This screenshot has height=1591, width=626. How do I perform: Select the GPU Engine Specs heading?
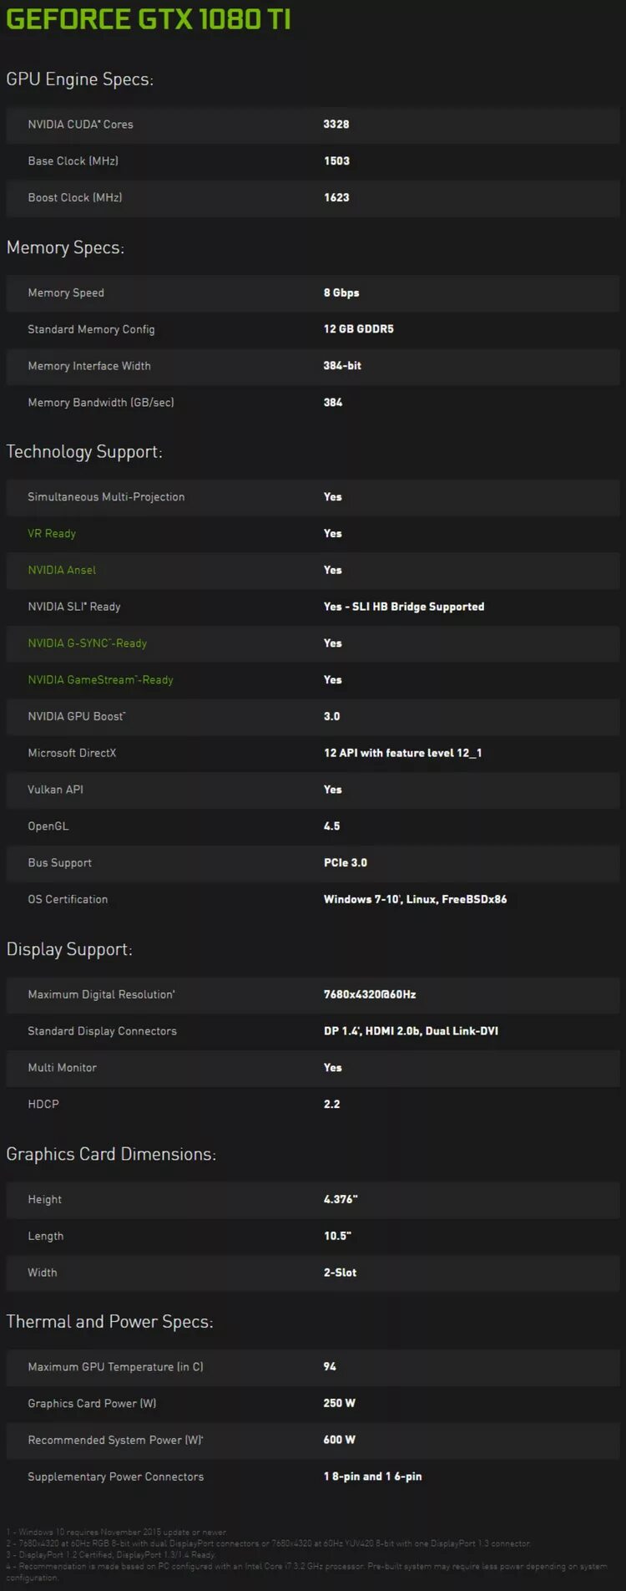click(80, 79)
